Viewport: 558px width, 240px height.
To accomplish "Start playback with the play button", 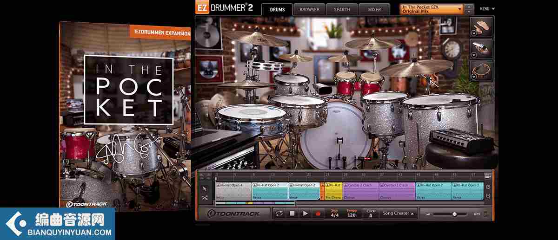I will point(306,214).
